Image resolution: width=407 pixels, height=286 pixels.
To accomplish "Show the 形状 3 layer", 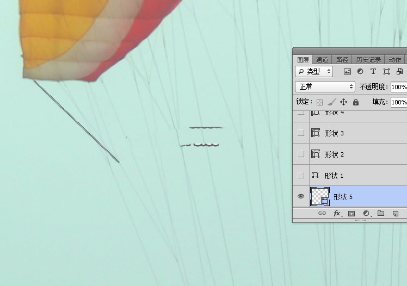I will click(x=301, y=133).
